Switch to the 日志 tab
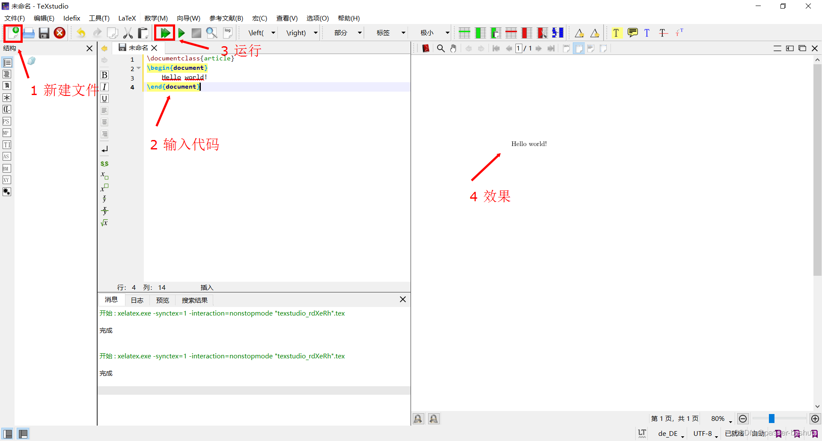Image resolution: width=822 pixels, height=441 pixels. (137, 300)
